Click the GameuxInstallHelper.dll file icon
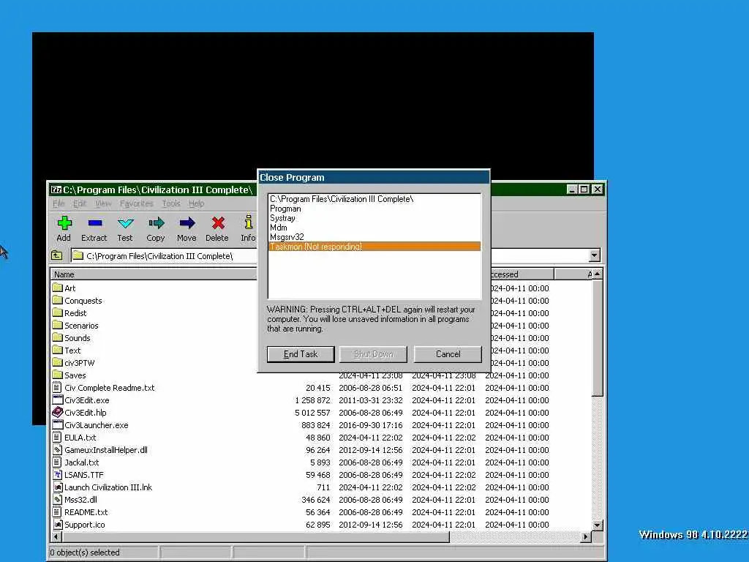Image resolution: width=749 pixels, height=562 pixels. pos(57,450)
